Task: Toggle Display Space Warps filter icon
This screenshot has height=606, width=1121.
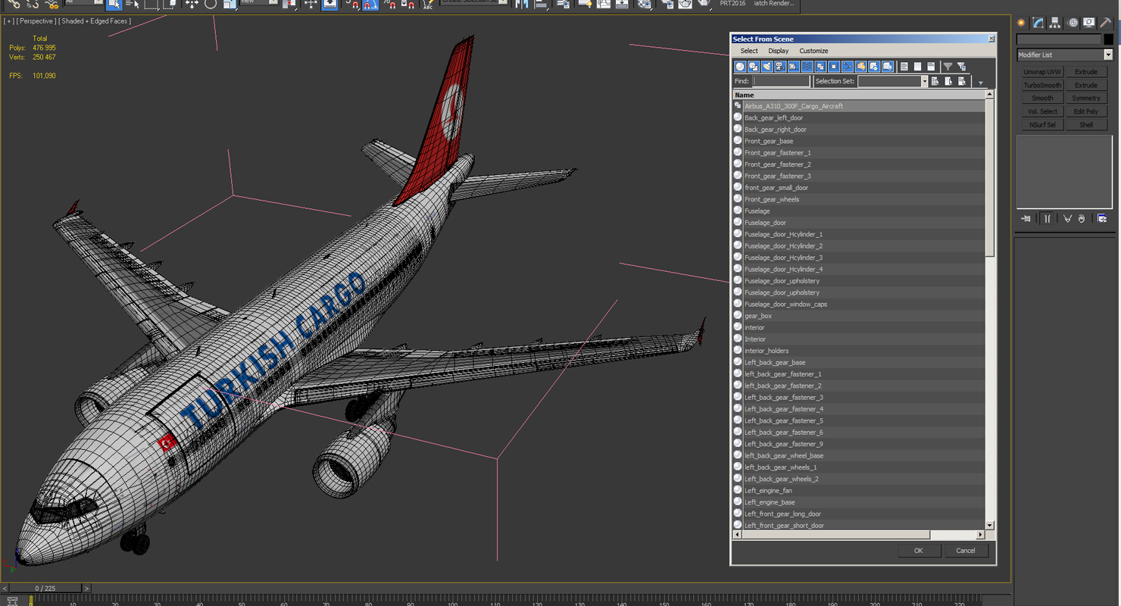Action: [x=807, y=67]
